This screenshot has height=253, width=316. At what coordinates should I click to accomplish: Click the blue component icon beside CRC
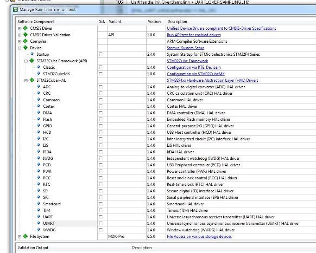(39, 93)
